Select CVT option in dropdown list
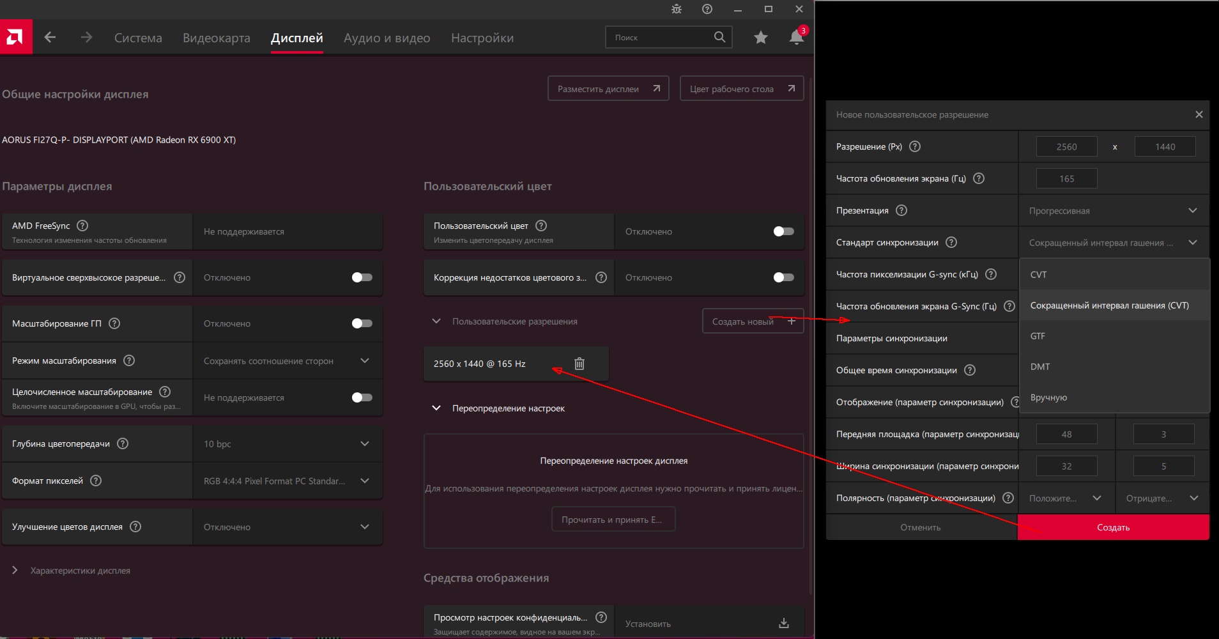This screenshot has height=639, width=1219. pos(1115,275)
